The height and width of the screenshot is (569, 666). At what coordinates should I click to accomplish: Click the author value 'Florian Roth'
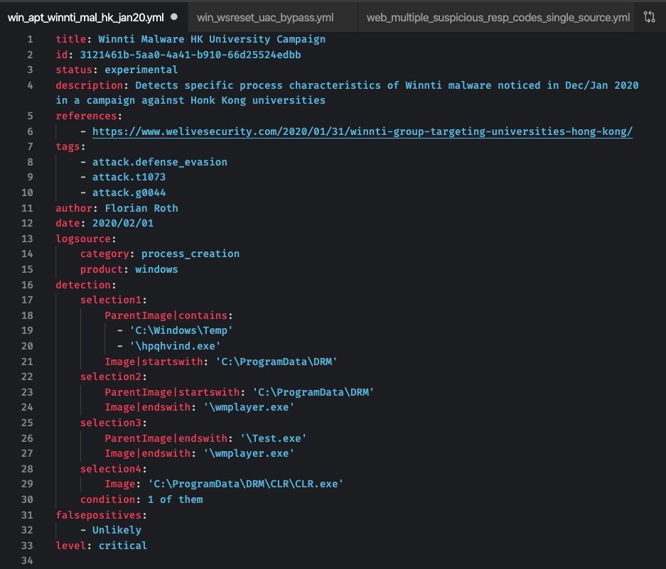pos(141,208)
